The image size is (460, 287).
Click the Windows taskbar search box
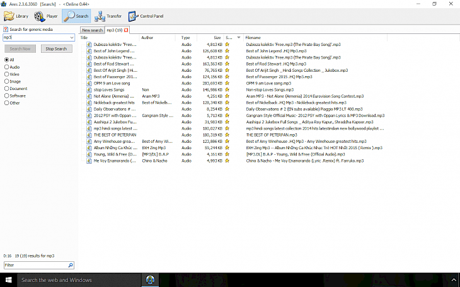(x=79, y=280)
